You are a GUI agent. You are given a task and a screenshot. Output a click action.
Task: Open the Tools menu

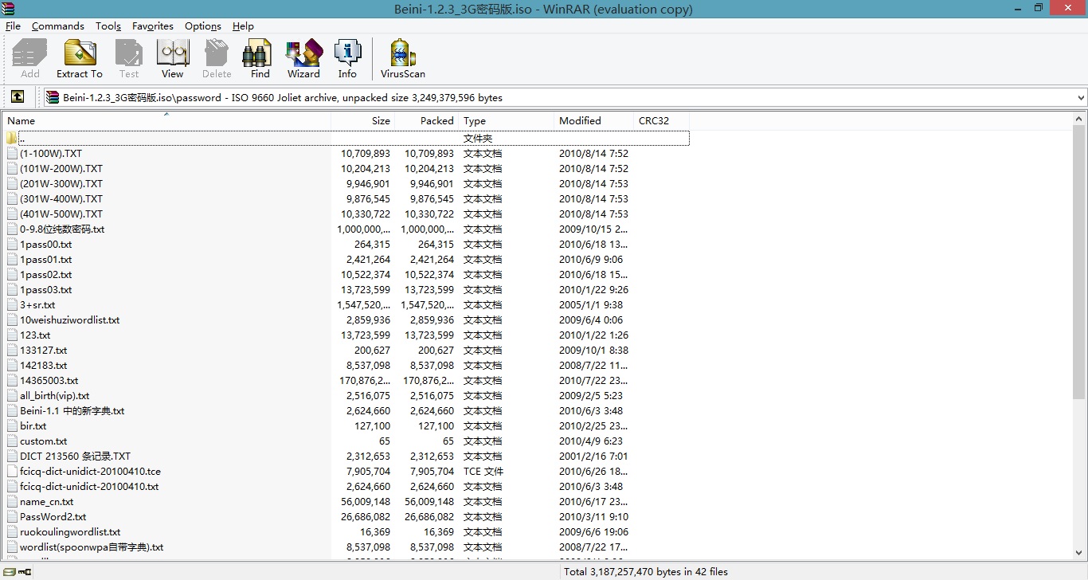click(x=108, y=26)
